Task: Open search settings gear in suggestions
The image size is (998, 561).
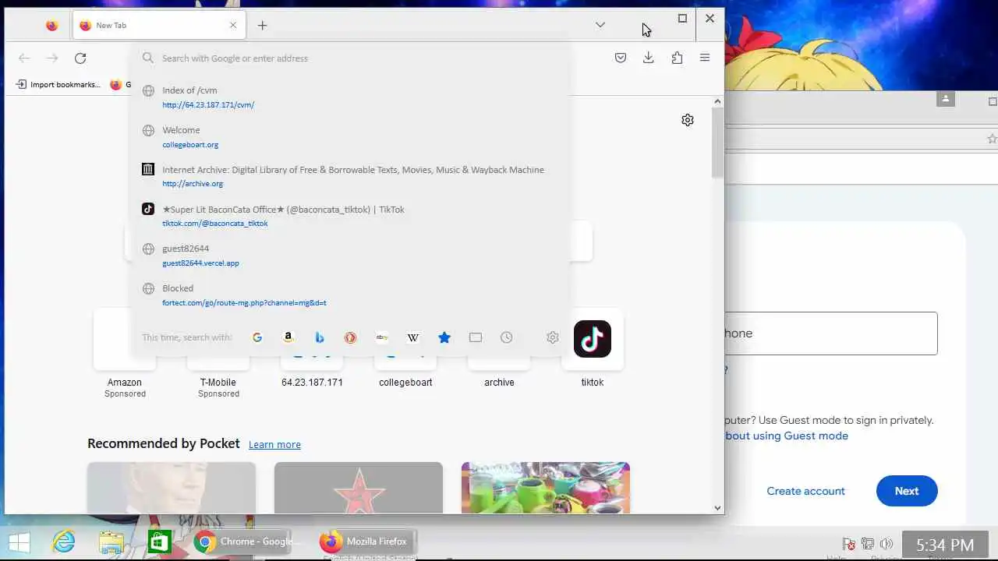Action: pyautogui.click(x=553, y=337)
